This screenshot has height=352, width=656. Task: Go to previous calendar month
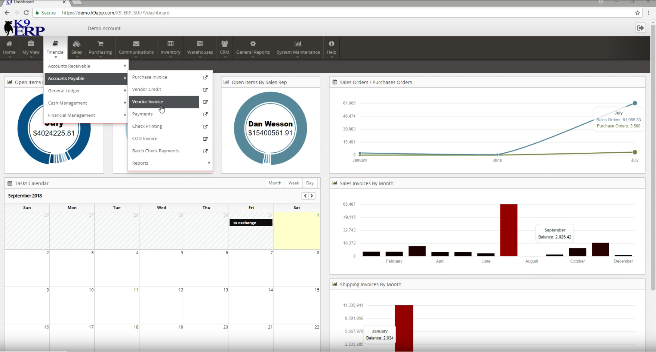click(305, 196)
